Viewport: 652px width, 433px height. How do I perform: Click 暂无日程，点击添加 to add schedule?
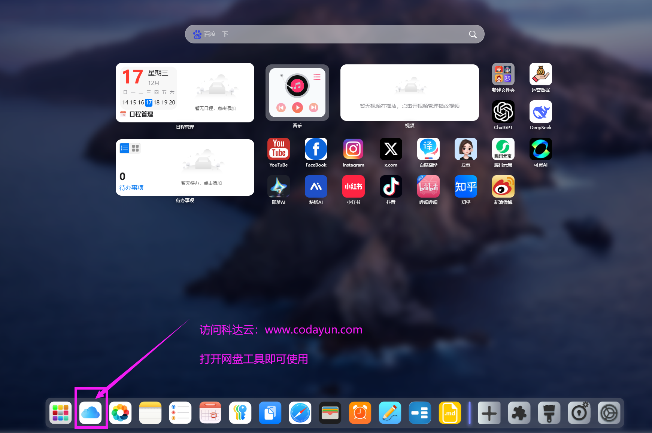215,108
